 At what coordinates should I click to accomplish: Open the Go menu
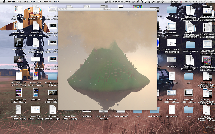point(39,2)
